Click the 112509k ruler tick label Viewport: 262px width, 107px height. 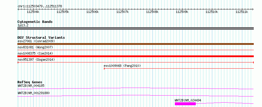pyautogui.click(x=182, y=12)
